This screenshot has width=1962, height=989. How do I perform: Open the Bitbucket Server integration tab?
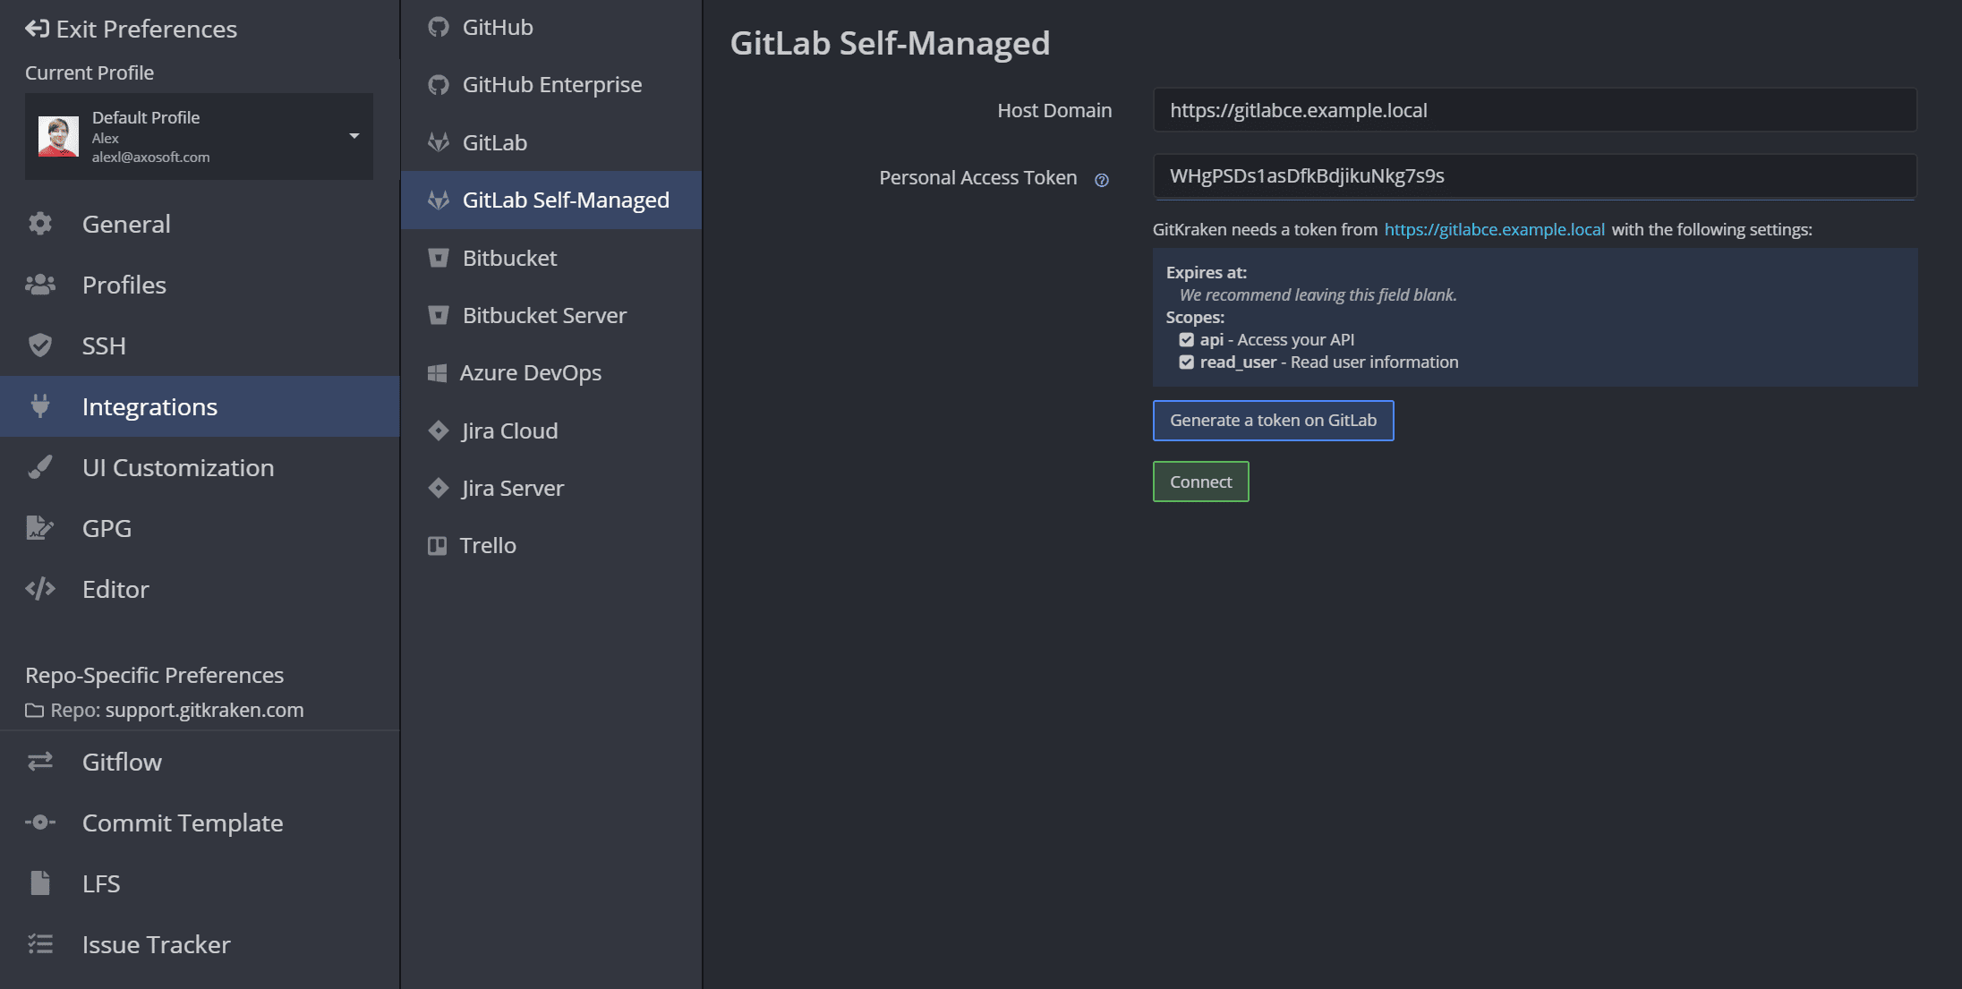pos(544,315)
